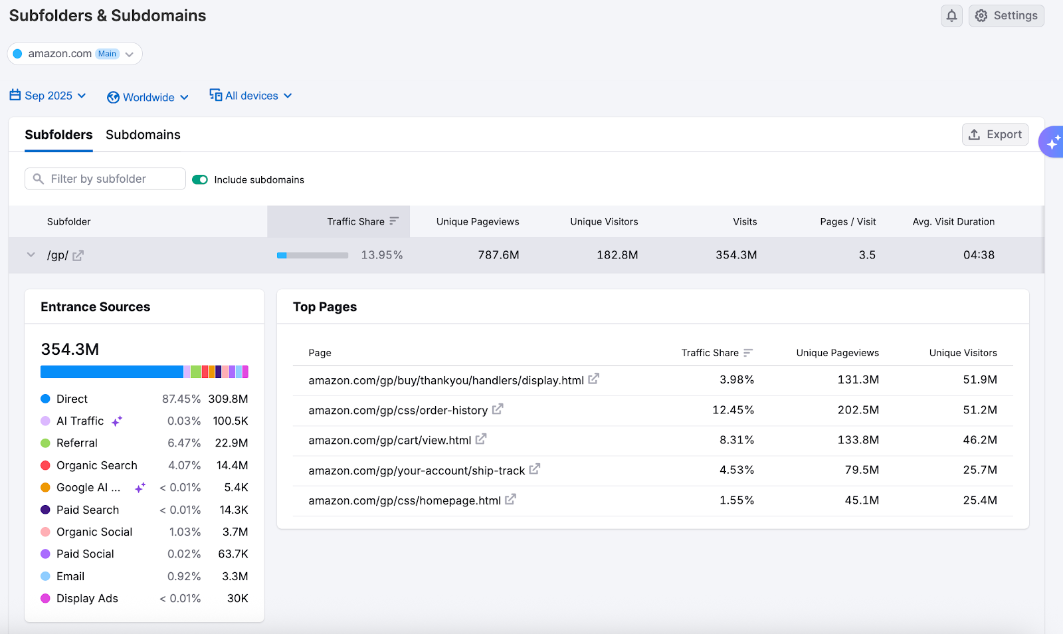Switch to the Subdomains tab
Image resolution: width=1063 pixels, height=634 pixels.
143,135
